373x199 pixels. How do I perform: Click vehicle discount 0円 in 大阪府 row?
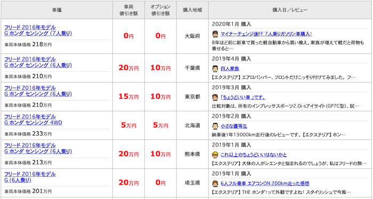tap(129, 36)
